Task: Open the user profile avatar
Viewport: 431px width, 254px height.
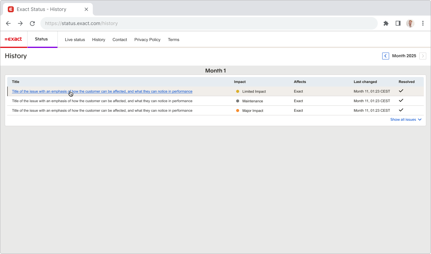Action: click(410, 23)
